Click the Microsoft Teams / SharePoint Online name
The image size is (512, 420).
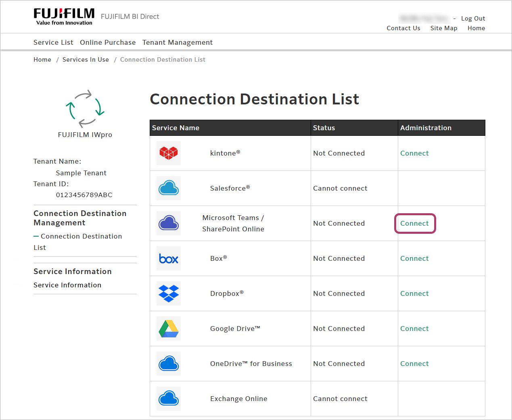[x=233, y=223]
